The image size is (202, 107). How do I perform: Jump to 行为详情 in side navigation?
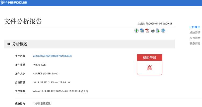click(195, 38)
